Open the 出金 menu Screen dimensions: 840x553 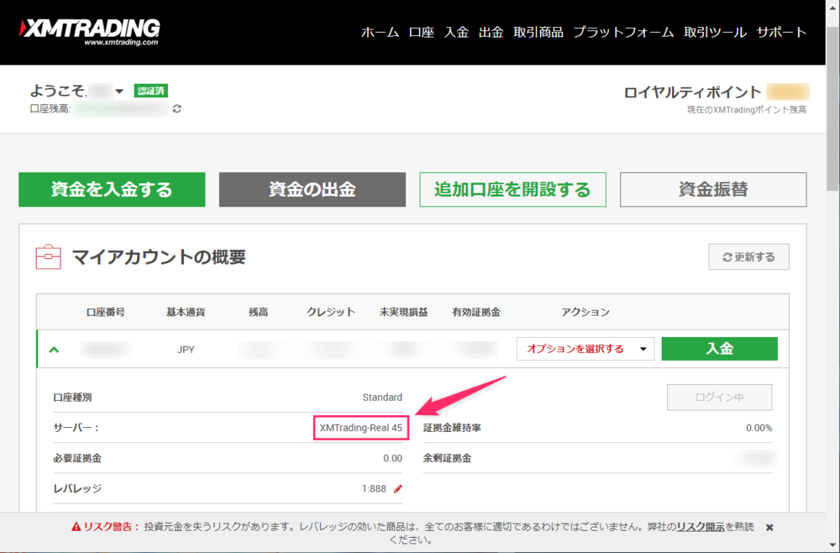click(x=491, y=32)
